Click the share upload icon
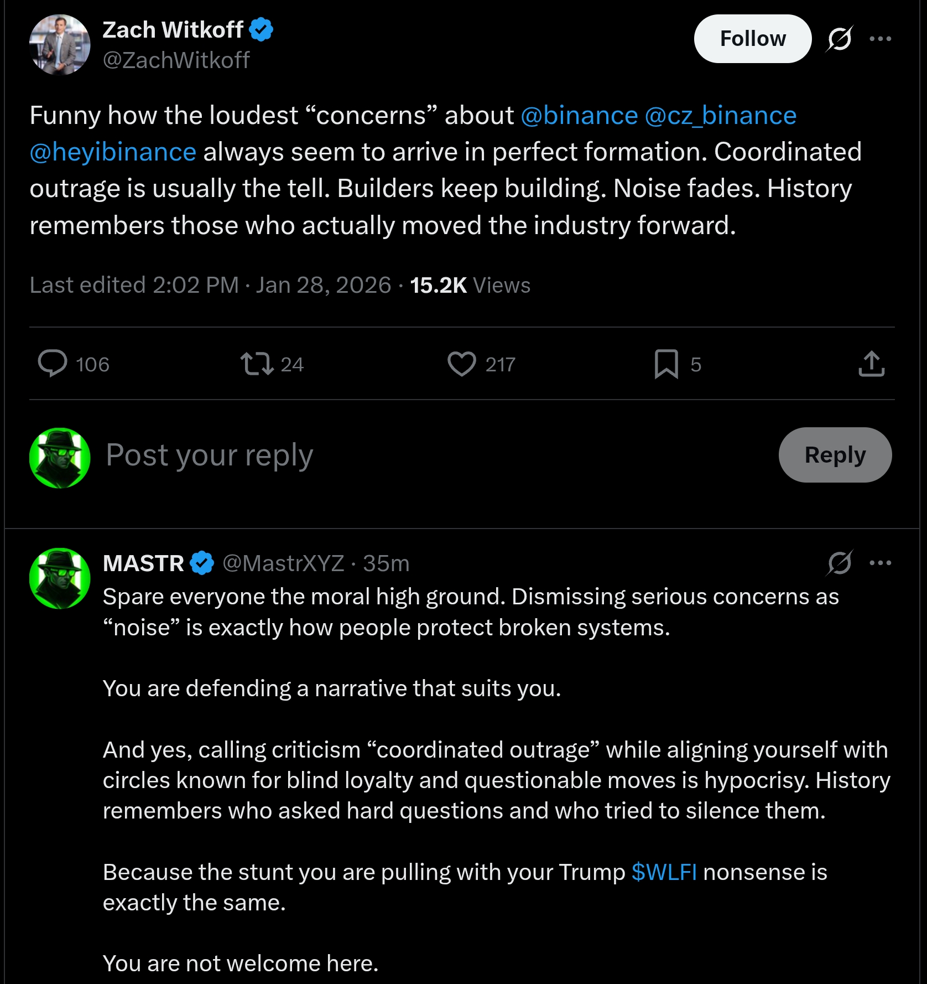Viewport: 927px width, 984px height. (x=872, y=364)
